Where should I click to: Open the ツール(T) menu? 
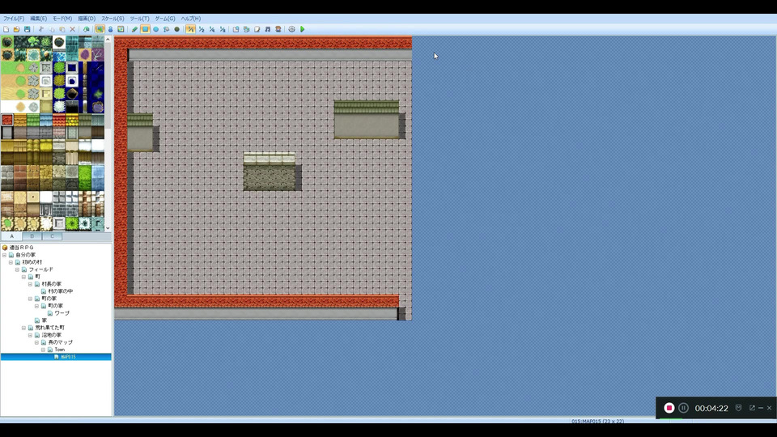[139, 19]
